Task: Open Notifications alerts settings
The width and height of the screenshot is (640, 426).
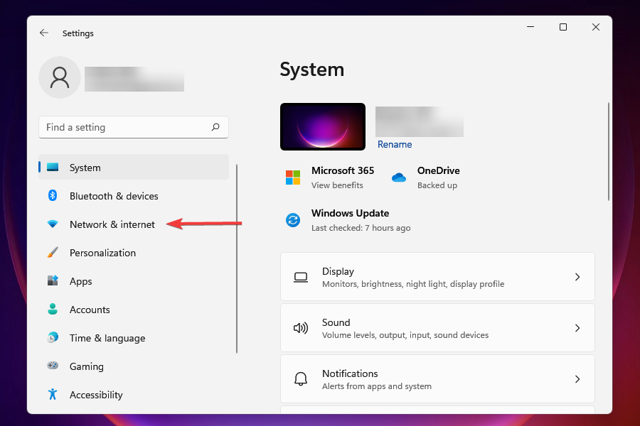Action: tap(437, 379)
